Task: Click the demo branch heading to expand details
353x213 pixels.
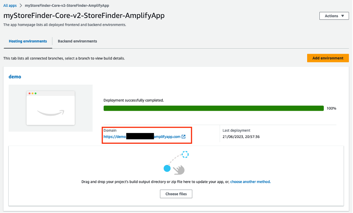Action: point(15,76)
